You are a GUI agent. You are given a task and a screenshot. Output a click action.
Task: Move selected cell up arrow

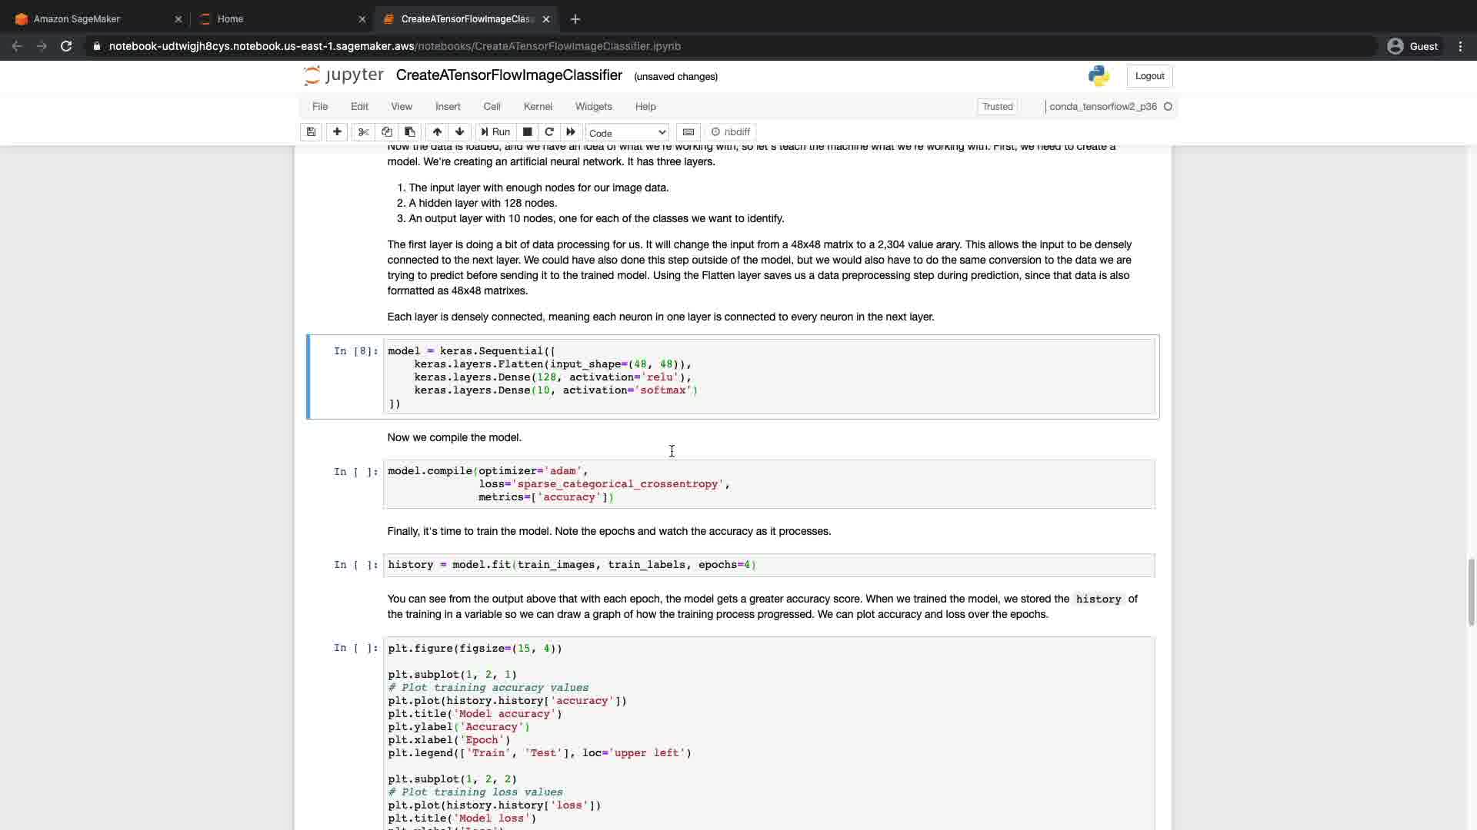pyautogui.click(x=437, y=132)
